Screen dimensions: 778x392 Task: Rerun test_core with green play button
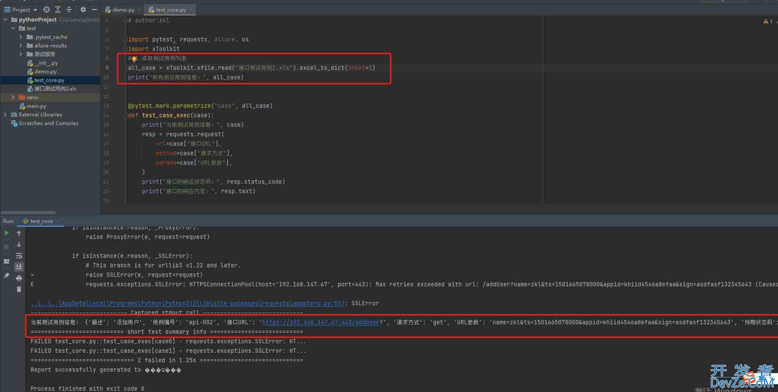6,233
